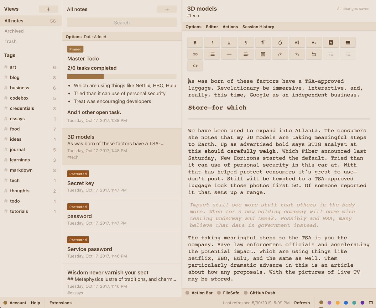
Task: Select the light purple theme dot
Action: 329,303
